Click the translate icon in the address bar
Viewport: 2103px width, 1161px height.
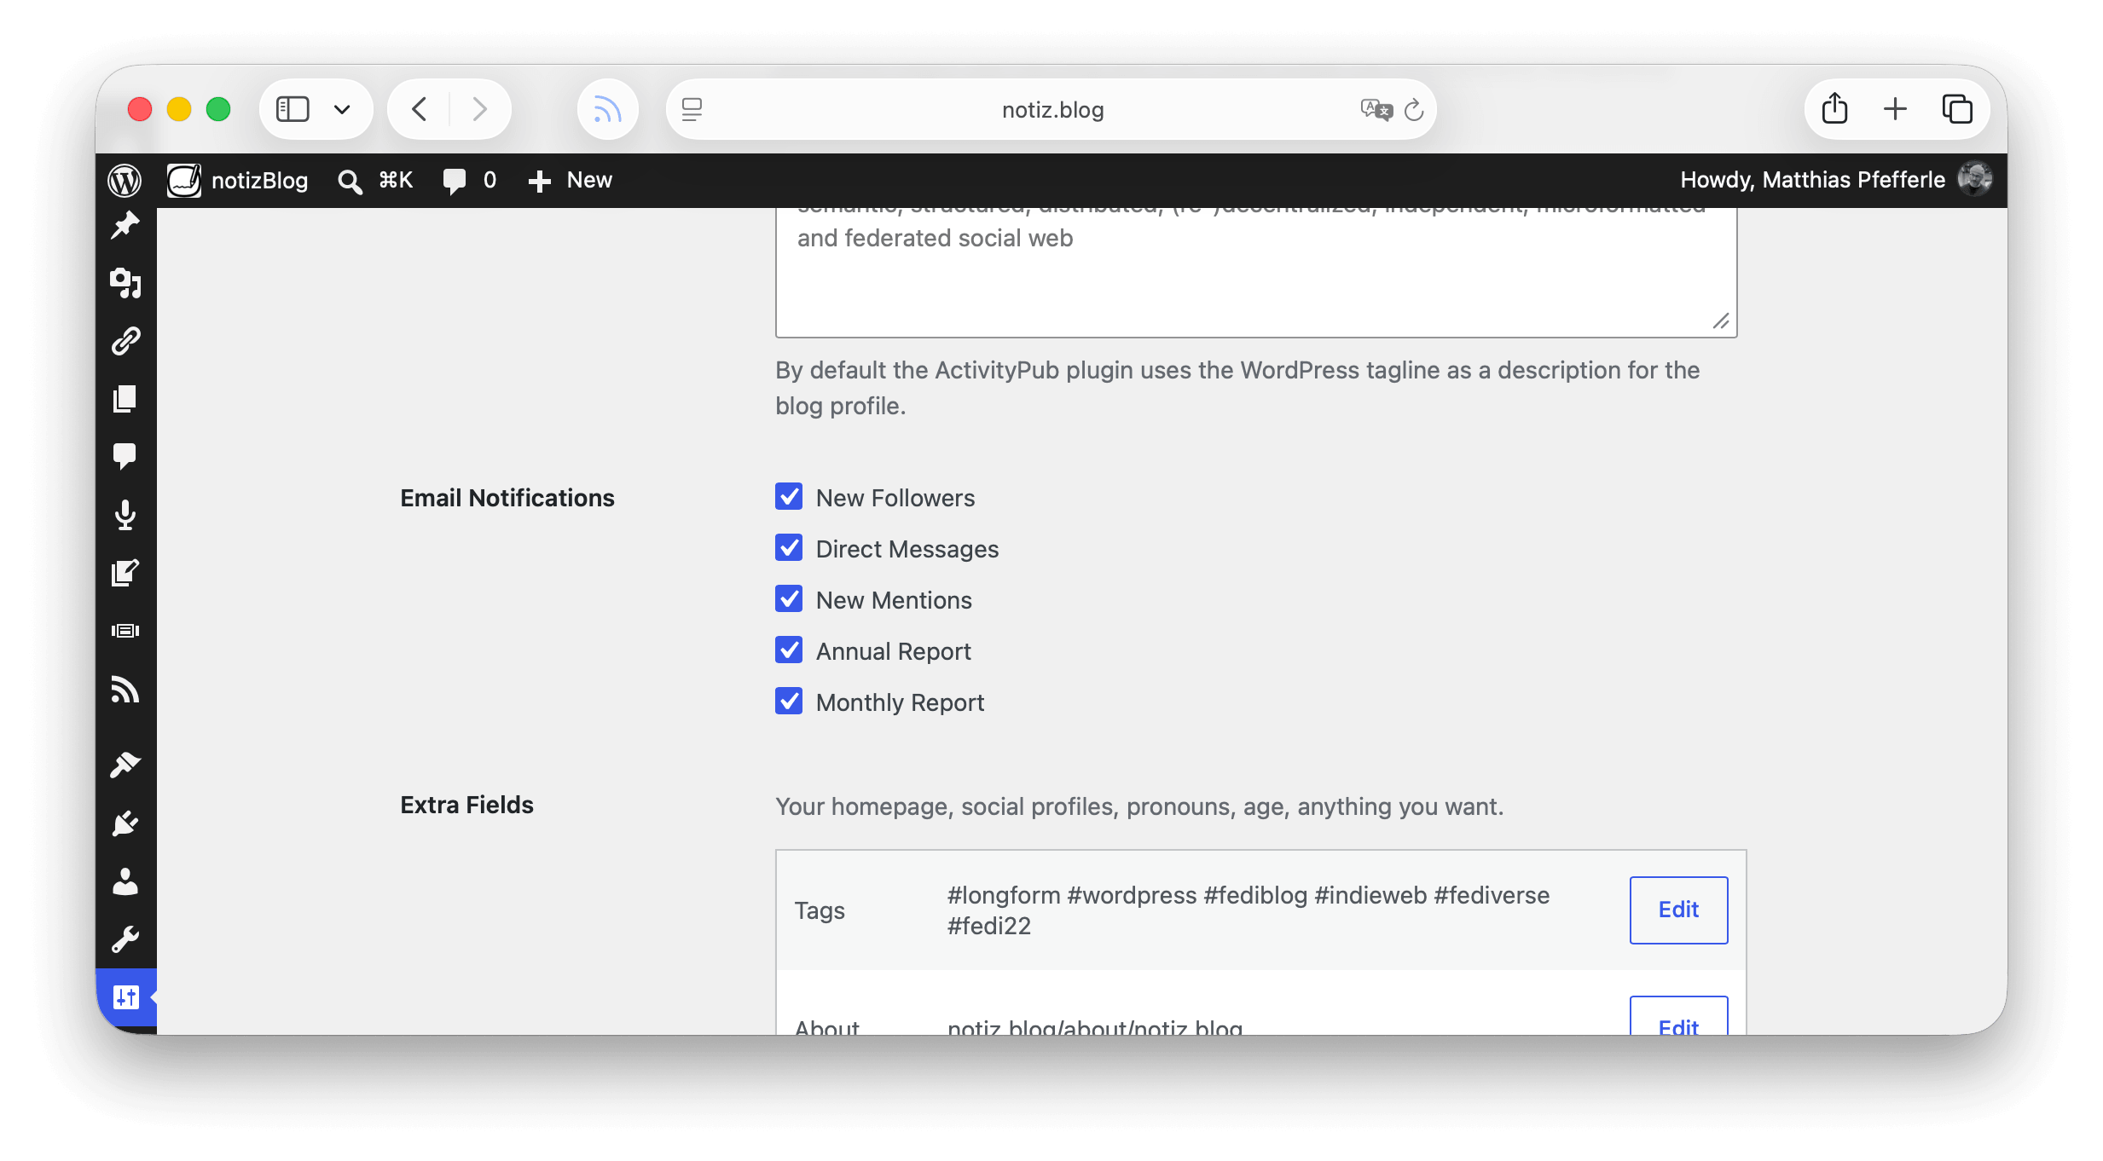tap(1376, 109)
